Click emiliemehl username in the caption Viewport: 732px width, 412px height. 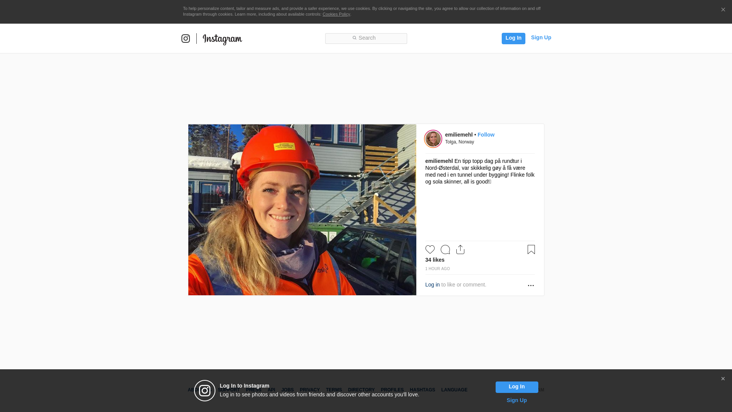coord(439,161)
